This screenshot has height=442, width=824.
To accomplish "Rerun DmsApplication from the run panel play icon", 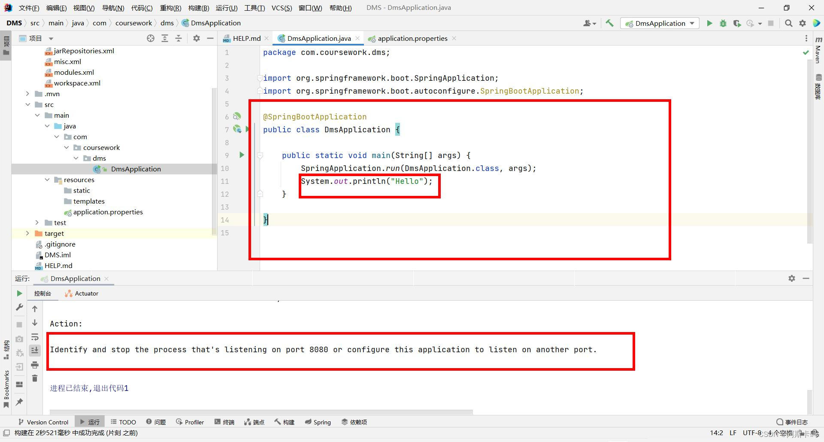I will pos(19,293).
